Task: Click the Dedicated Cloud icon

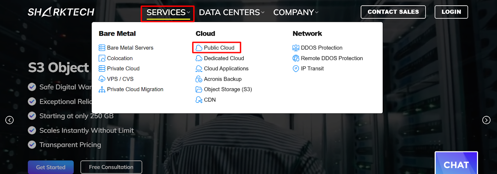Action: pos(199,58)
